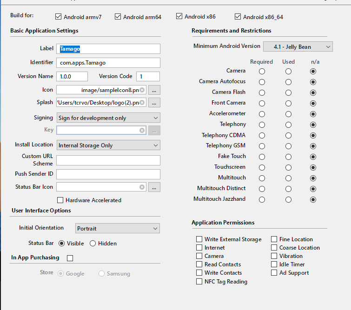The image size is (351, 310).
Task: Click the Identifier text field
Action: (108, 63)
